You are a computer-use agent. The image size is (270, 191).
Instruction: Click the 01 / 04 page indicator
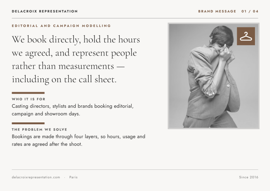250,11
